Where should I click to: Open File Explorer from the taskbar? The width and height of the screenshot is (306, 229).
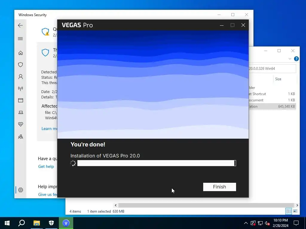[36, 223]
